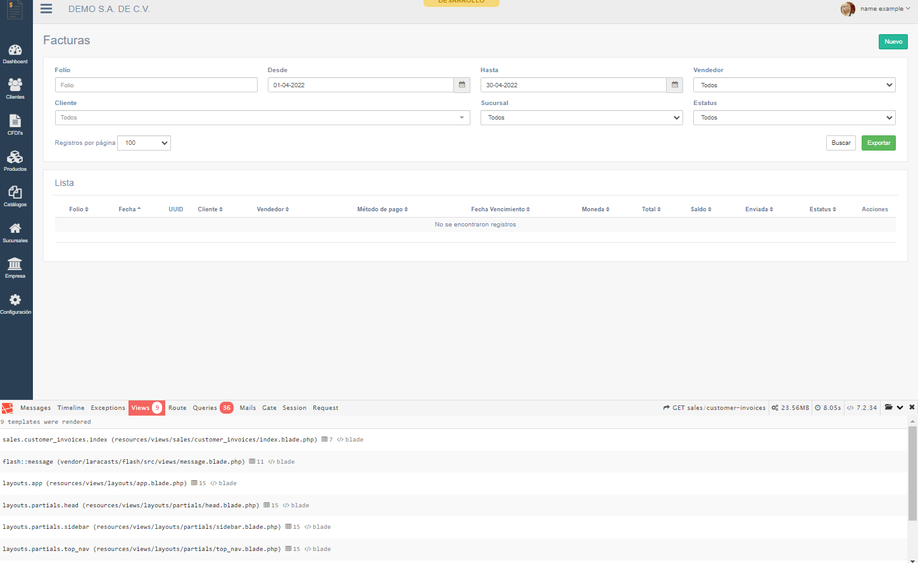
Task: Click the Hasta date field
Action: tap(574, 85)
